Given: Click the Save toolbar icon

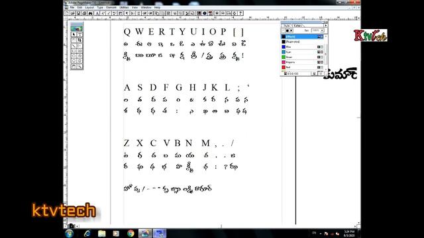Looking at the screenshot, I should click(x=78, y=13).
